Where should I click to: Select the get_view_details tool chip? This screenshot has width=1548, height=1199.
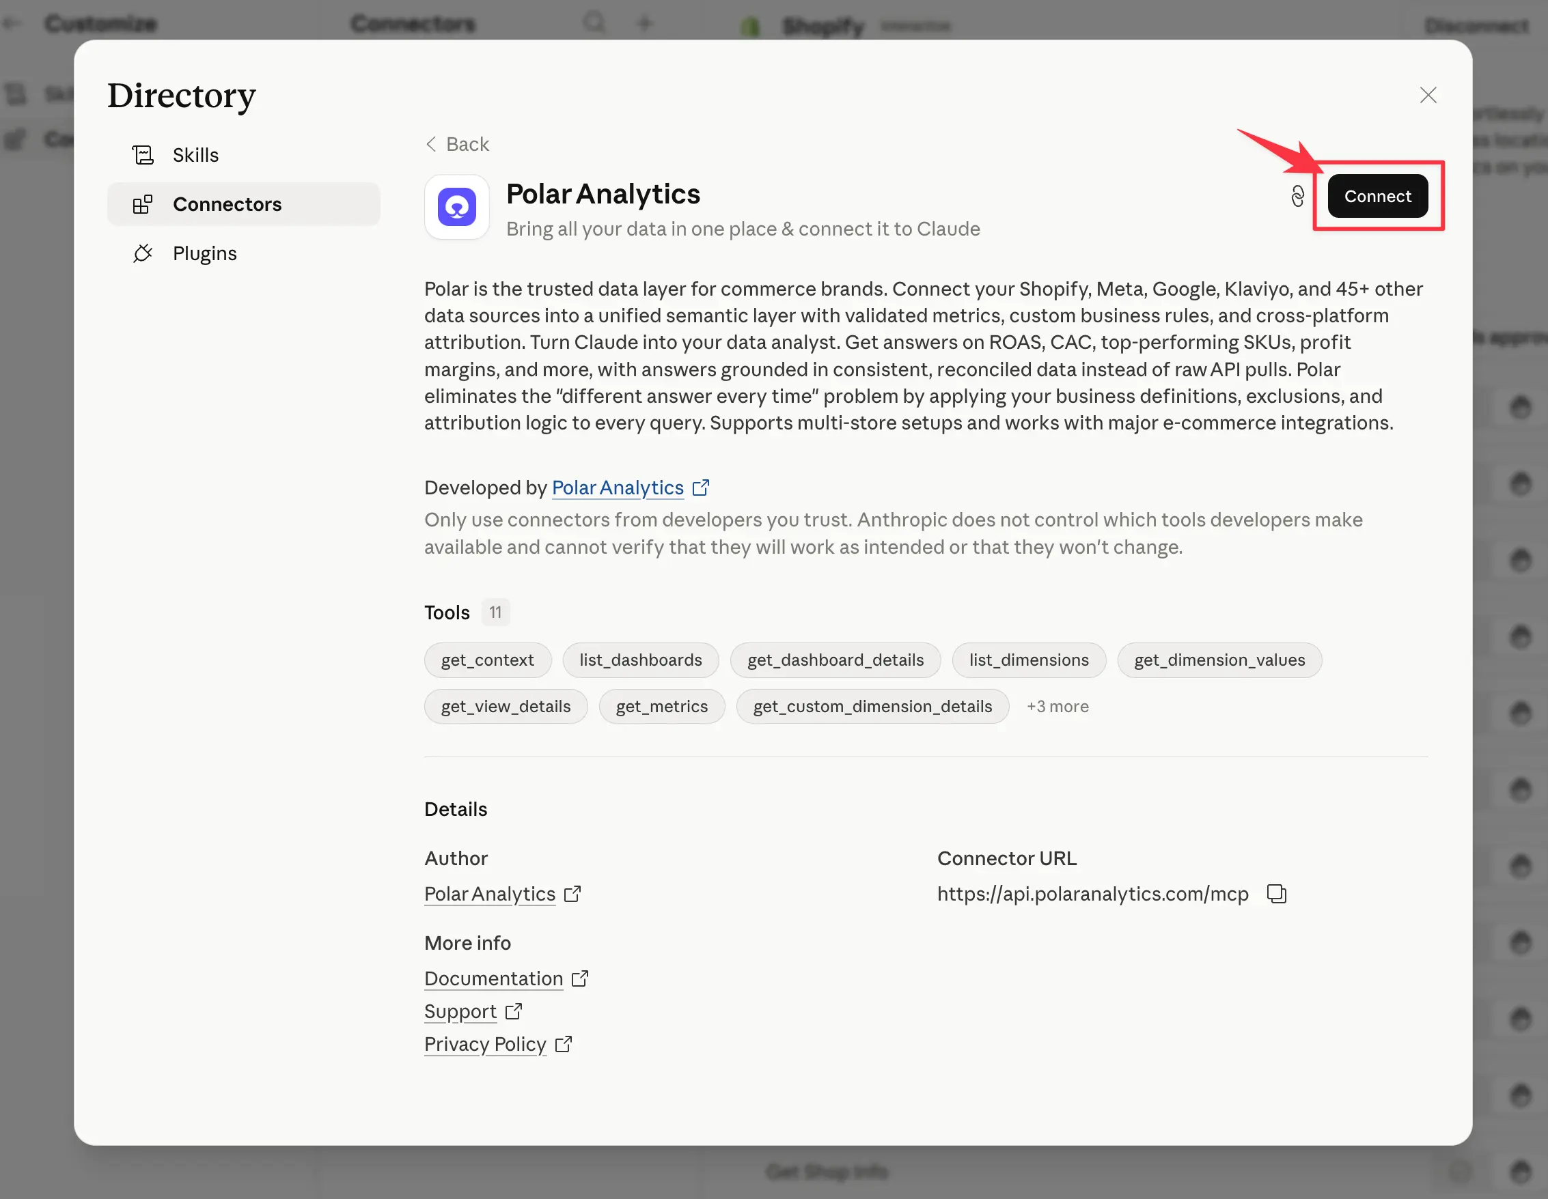[x=506, y=707]
